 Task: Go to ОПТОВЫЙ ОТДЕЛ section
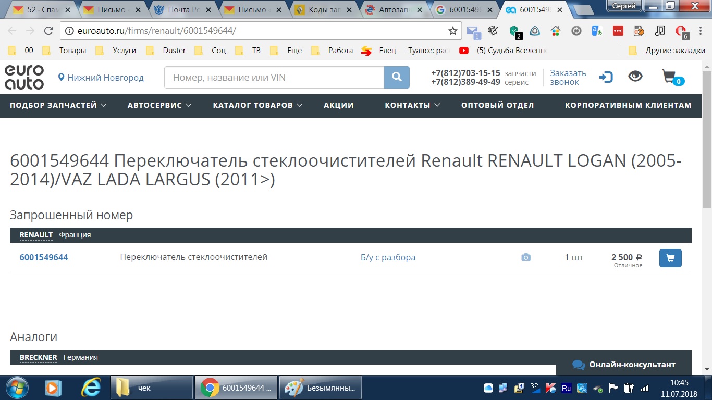[x=497, y=105]
